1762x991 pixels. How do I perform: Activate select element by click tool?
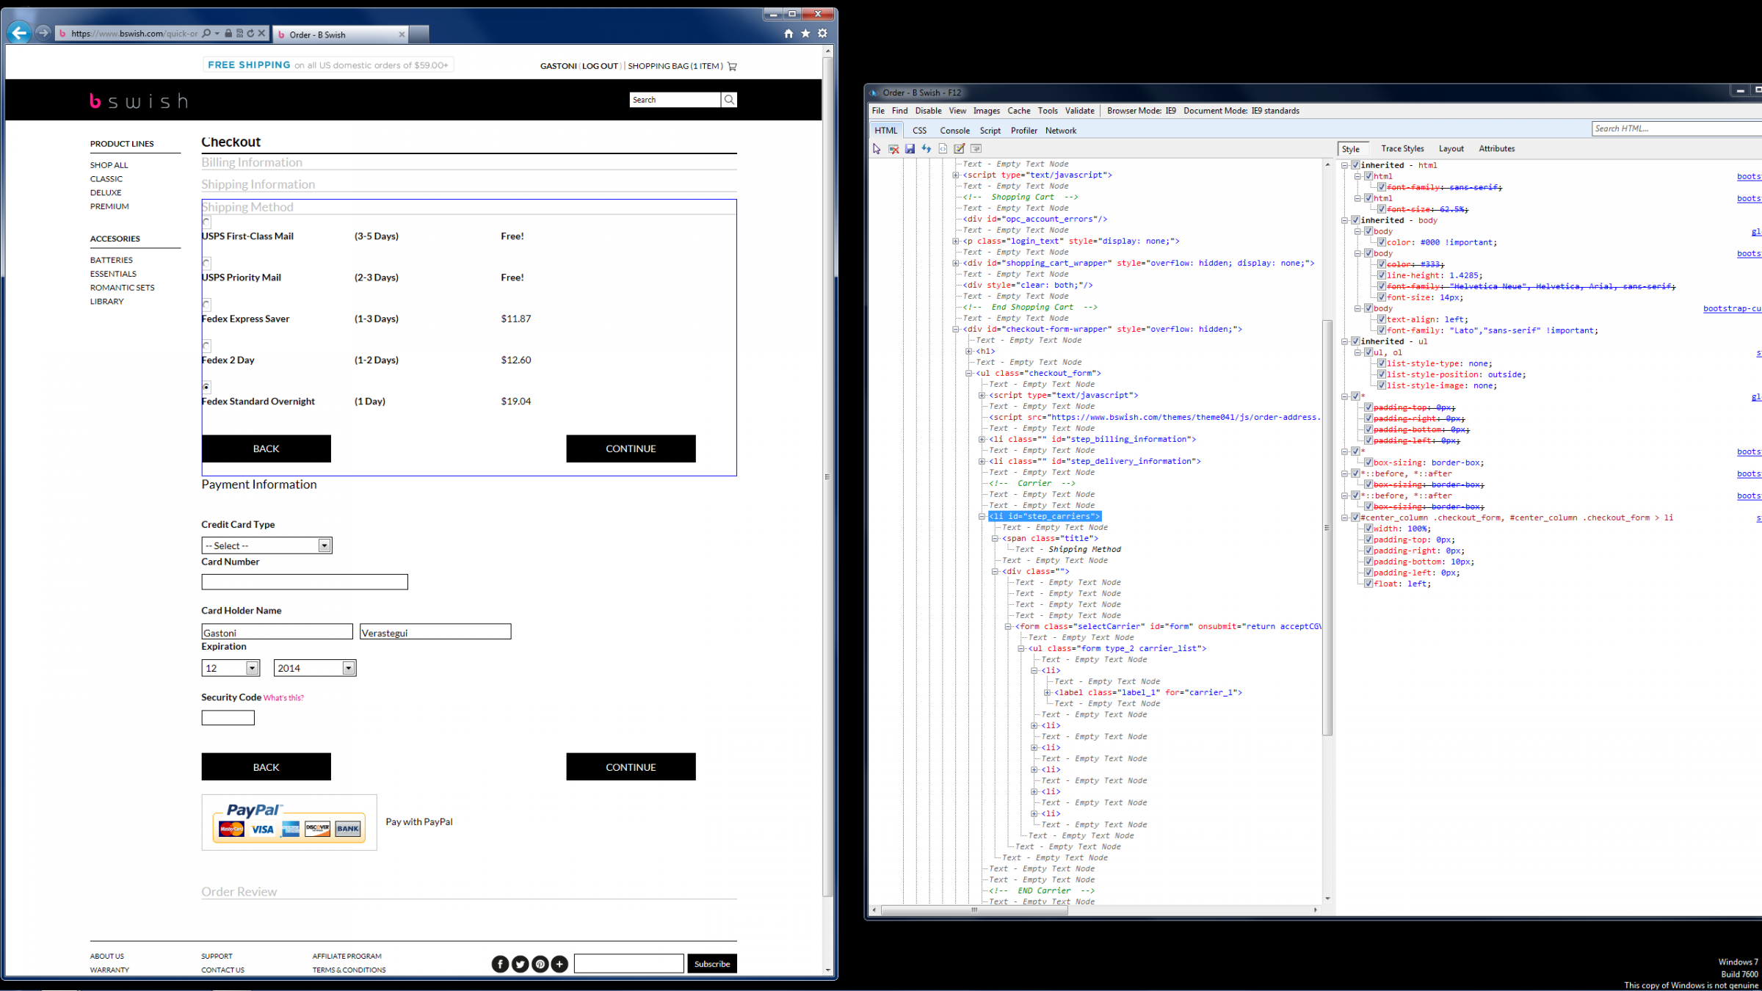[877, 149]
